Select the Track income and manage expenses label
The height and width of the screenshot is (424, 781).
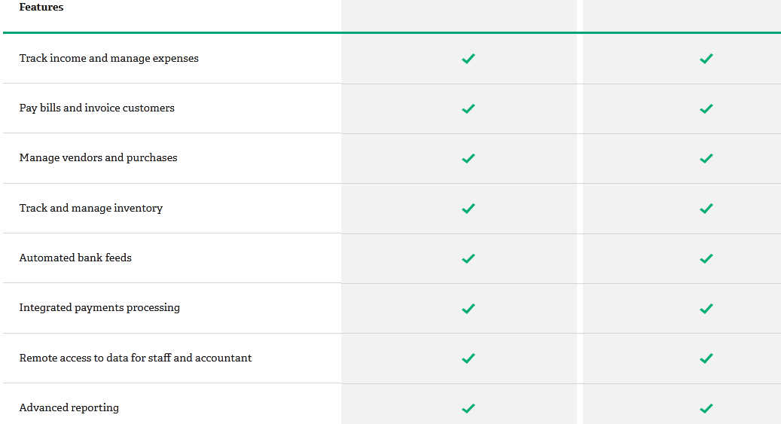[108, 58]
